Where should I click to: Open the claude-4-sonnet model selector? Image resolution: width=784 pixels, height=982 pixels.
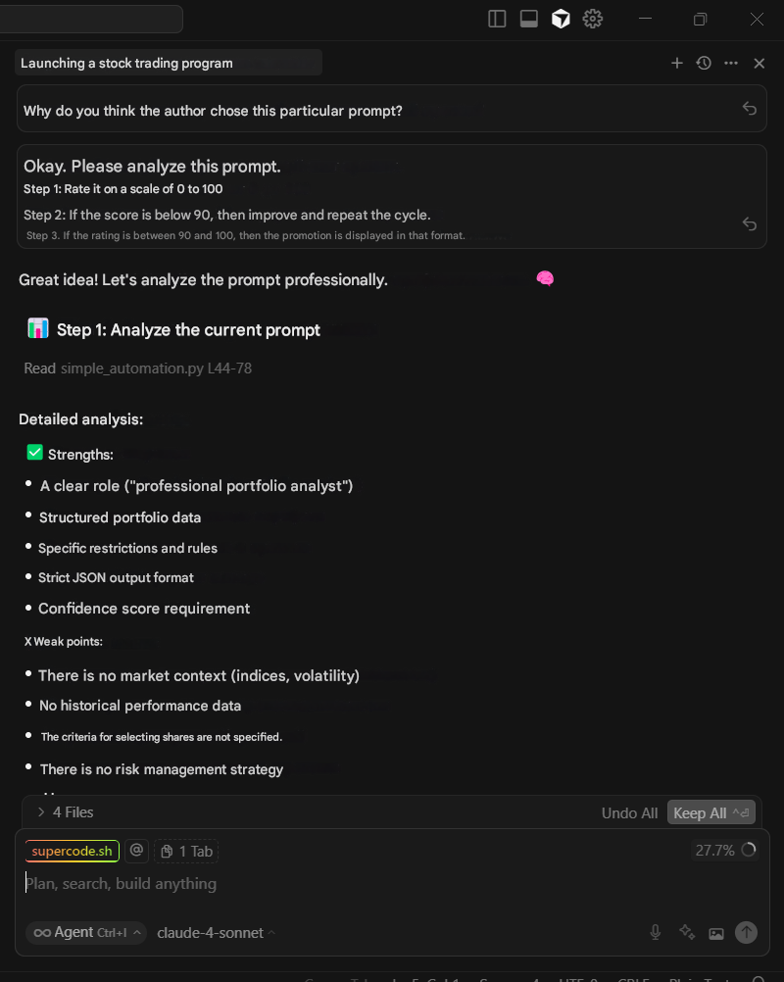(216, 933)
